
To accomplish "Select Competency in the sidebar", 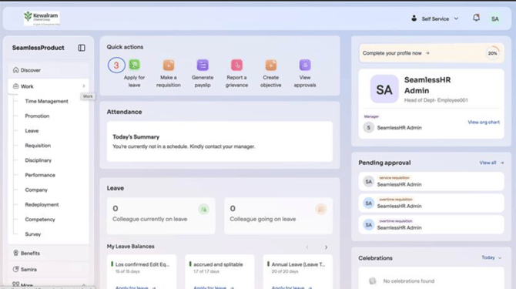I will [x=40, y=219].
